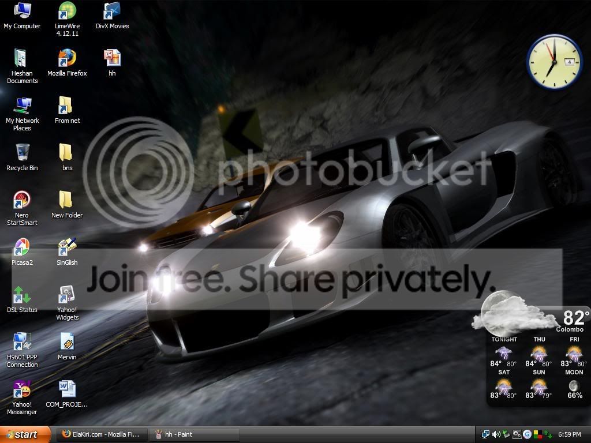Select the bns folder
This screenshot has height=443, width=591.
click(x=67, y=157)
